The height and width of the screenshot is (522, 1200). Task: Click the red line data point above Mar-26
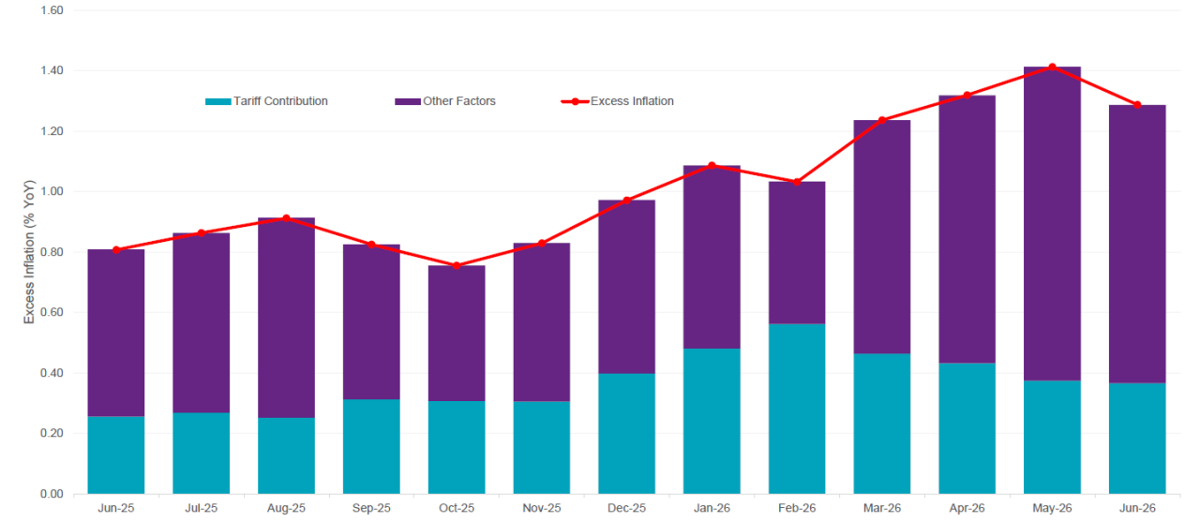(881, 120)
